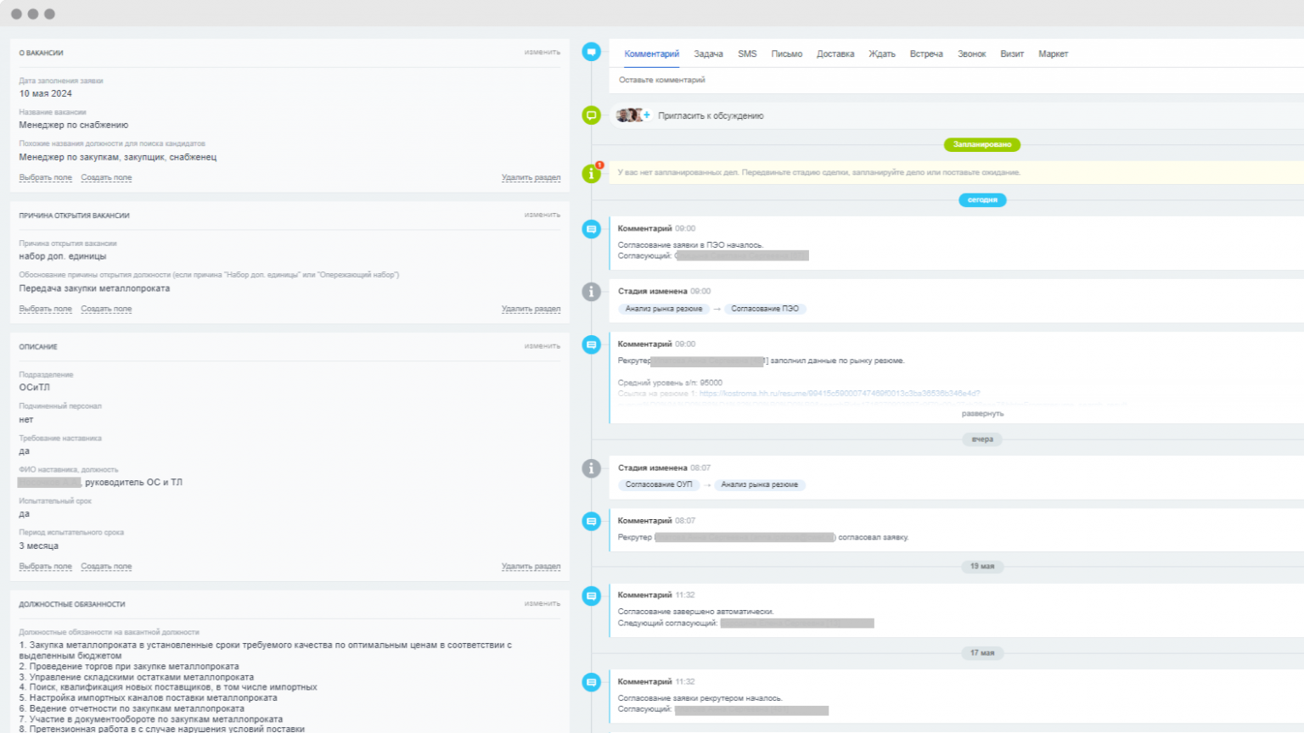Switch to the Задача tab
The image size is (1304, 733).
708,53
